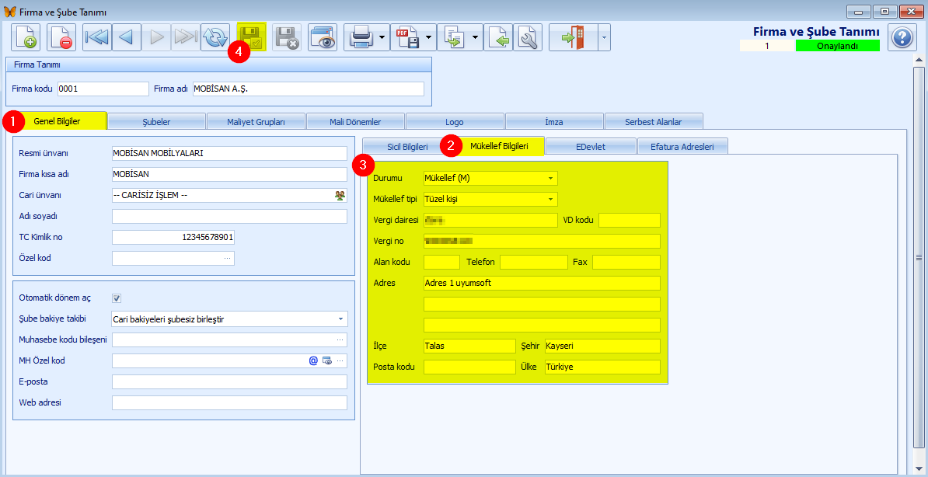Click the @ icon in MH Özel kod

(x=314, y=360)
